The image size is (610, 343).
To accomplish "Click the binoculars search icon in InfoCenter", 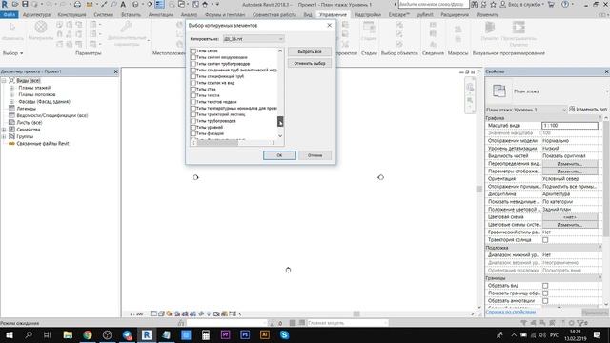I will point(475,4).
